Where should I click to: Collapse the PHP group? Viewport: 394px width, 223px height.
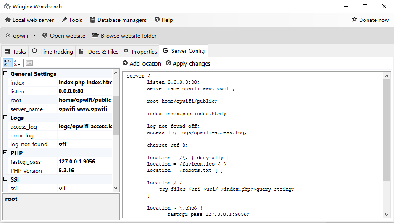point(5,153)
